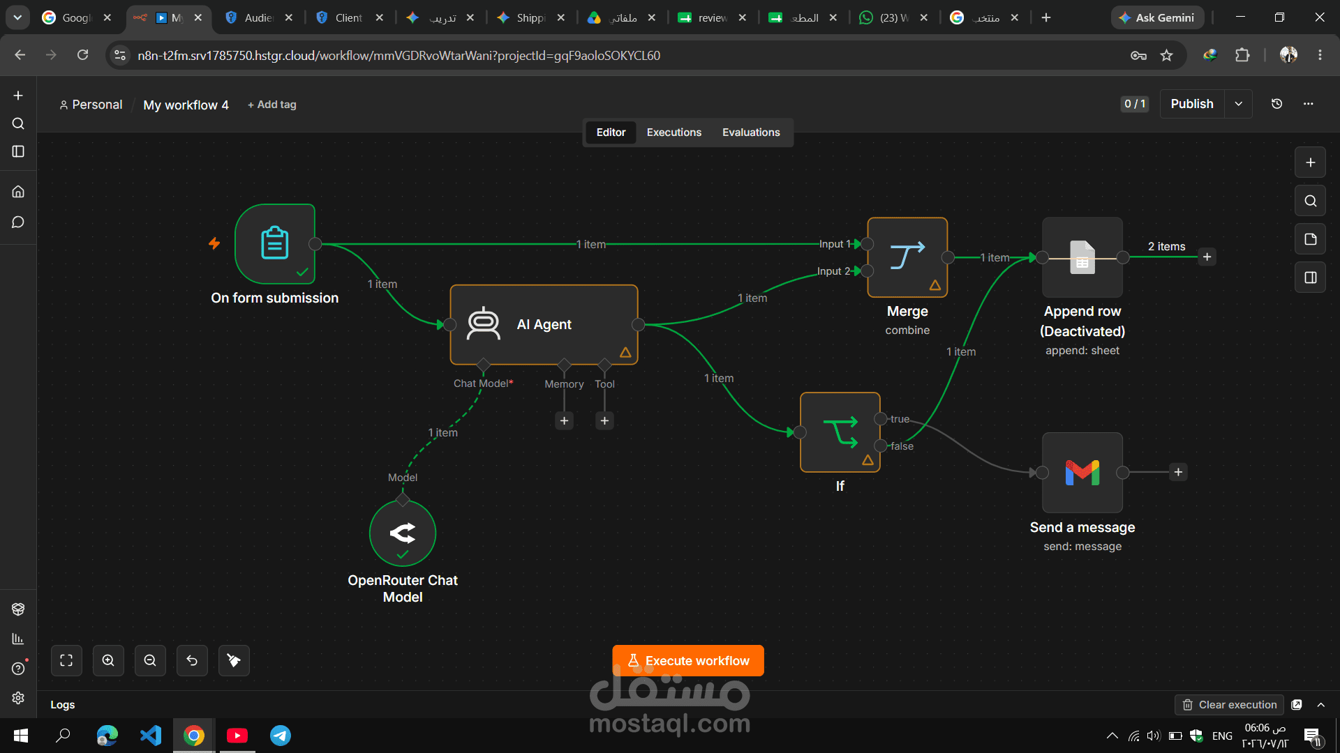This screenshot has width=1340, height=753.
Task: Click the undo arrow canvas button
Action: click(x=192, y=660)
